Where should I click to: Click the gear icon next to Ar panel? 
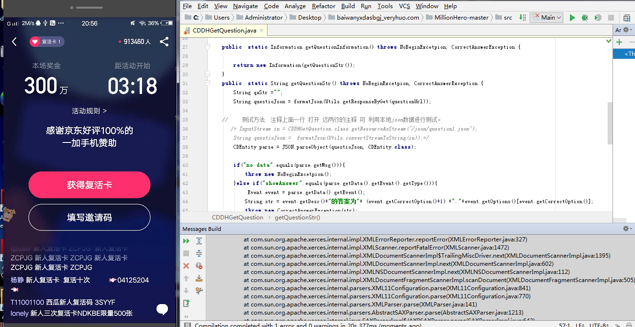point(626,30)
